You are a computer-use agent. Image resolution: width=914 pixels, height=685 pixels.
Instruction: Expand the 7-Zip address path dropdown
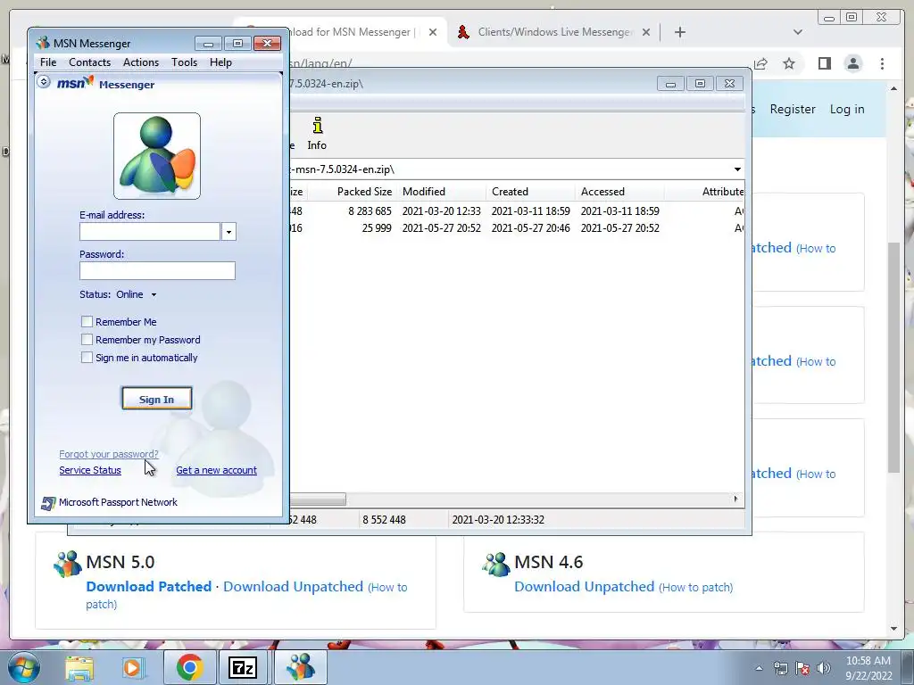[x=737, y=169]
